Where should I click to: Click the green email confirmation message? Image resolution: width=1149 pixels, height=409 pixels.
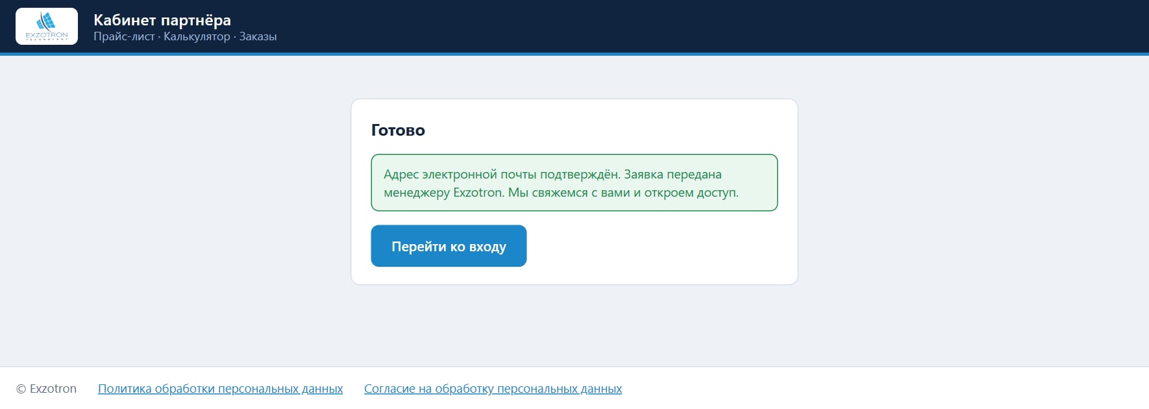[574, 182]
